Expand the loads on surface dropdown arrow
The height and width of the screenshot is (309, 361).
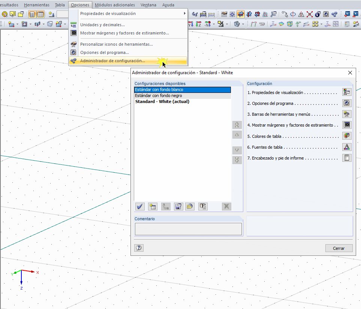(x=43, y=24)
